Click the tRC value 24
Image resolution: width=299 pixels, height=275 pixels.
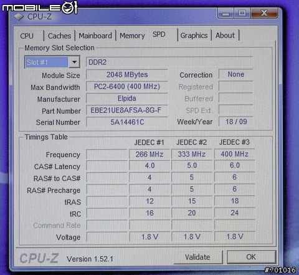pyautogui.click(x=234, y=213)
